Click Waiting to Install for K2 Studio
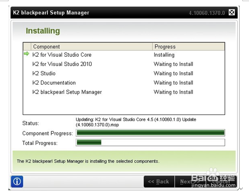This screenshot has height=194, width=249. pos(174,73)
